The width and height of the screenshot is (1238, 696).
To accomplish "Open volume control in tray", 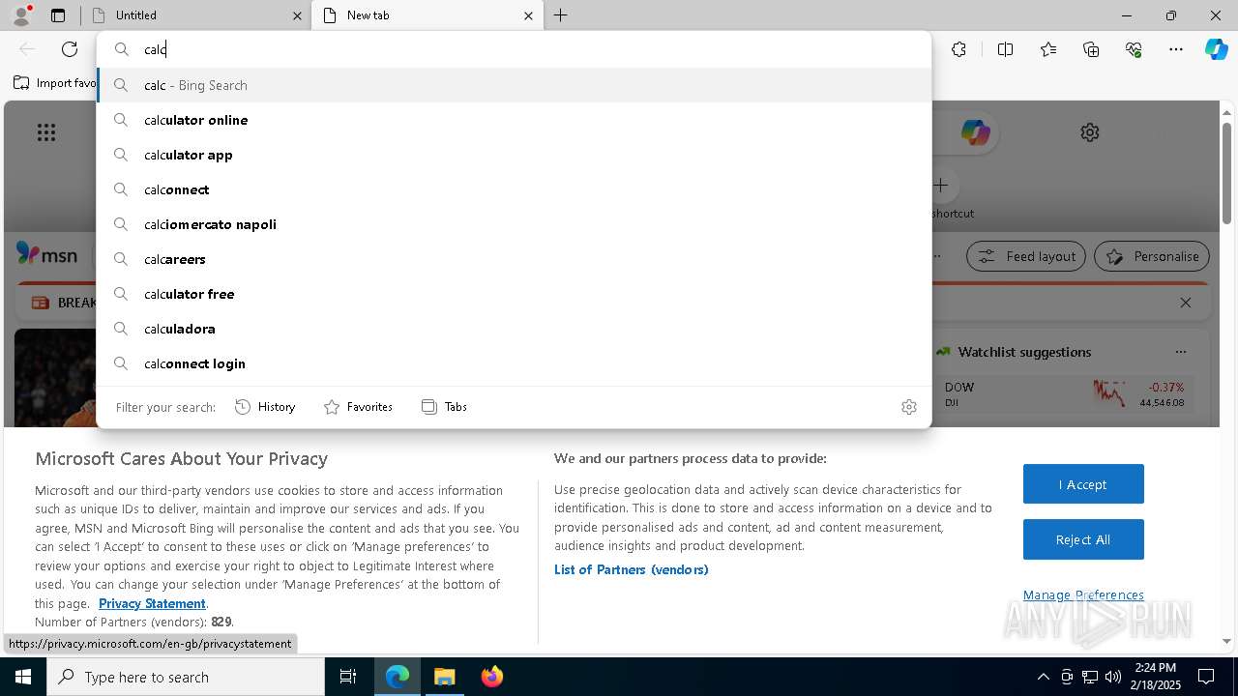I will tap(1112, 677).
